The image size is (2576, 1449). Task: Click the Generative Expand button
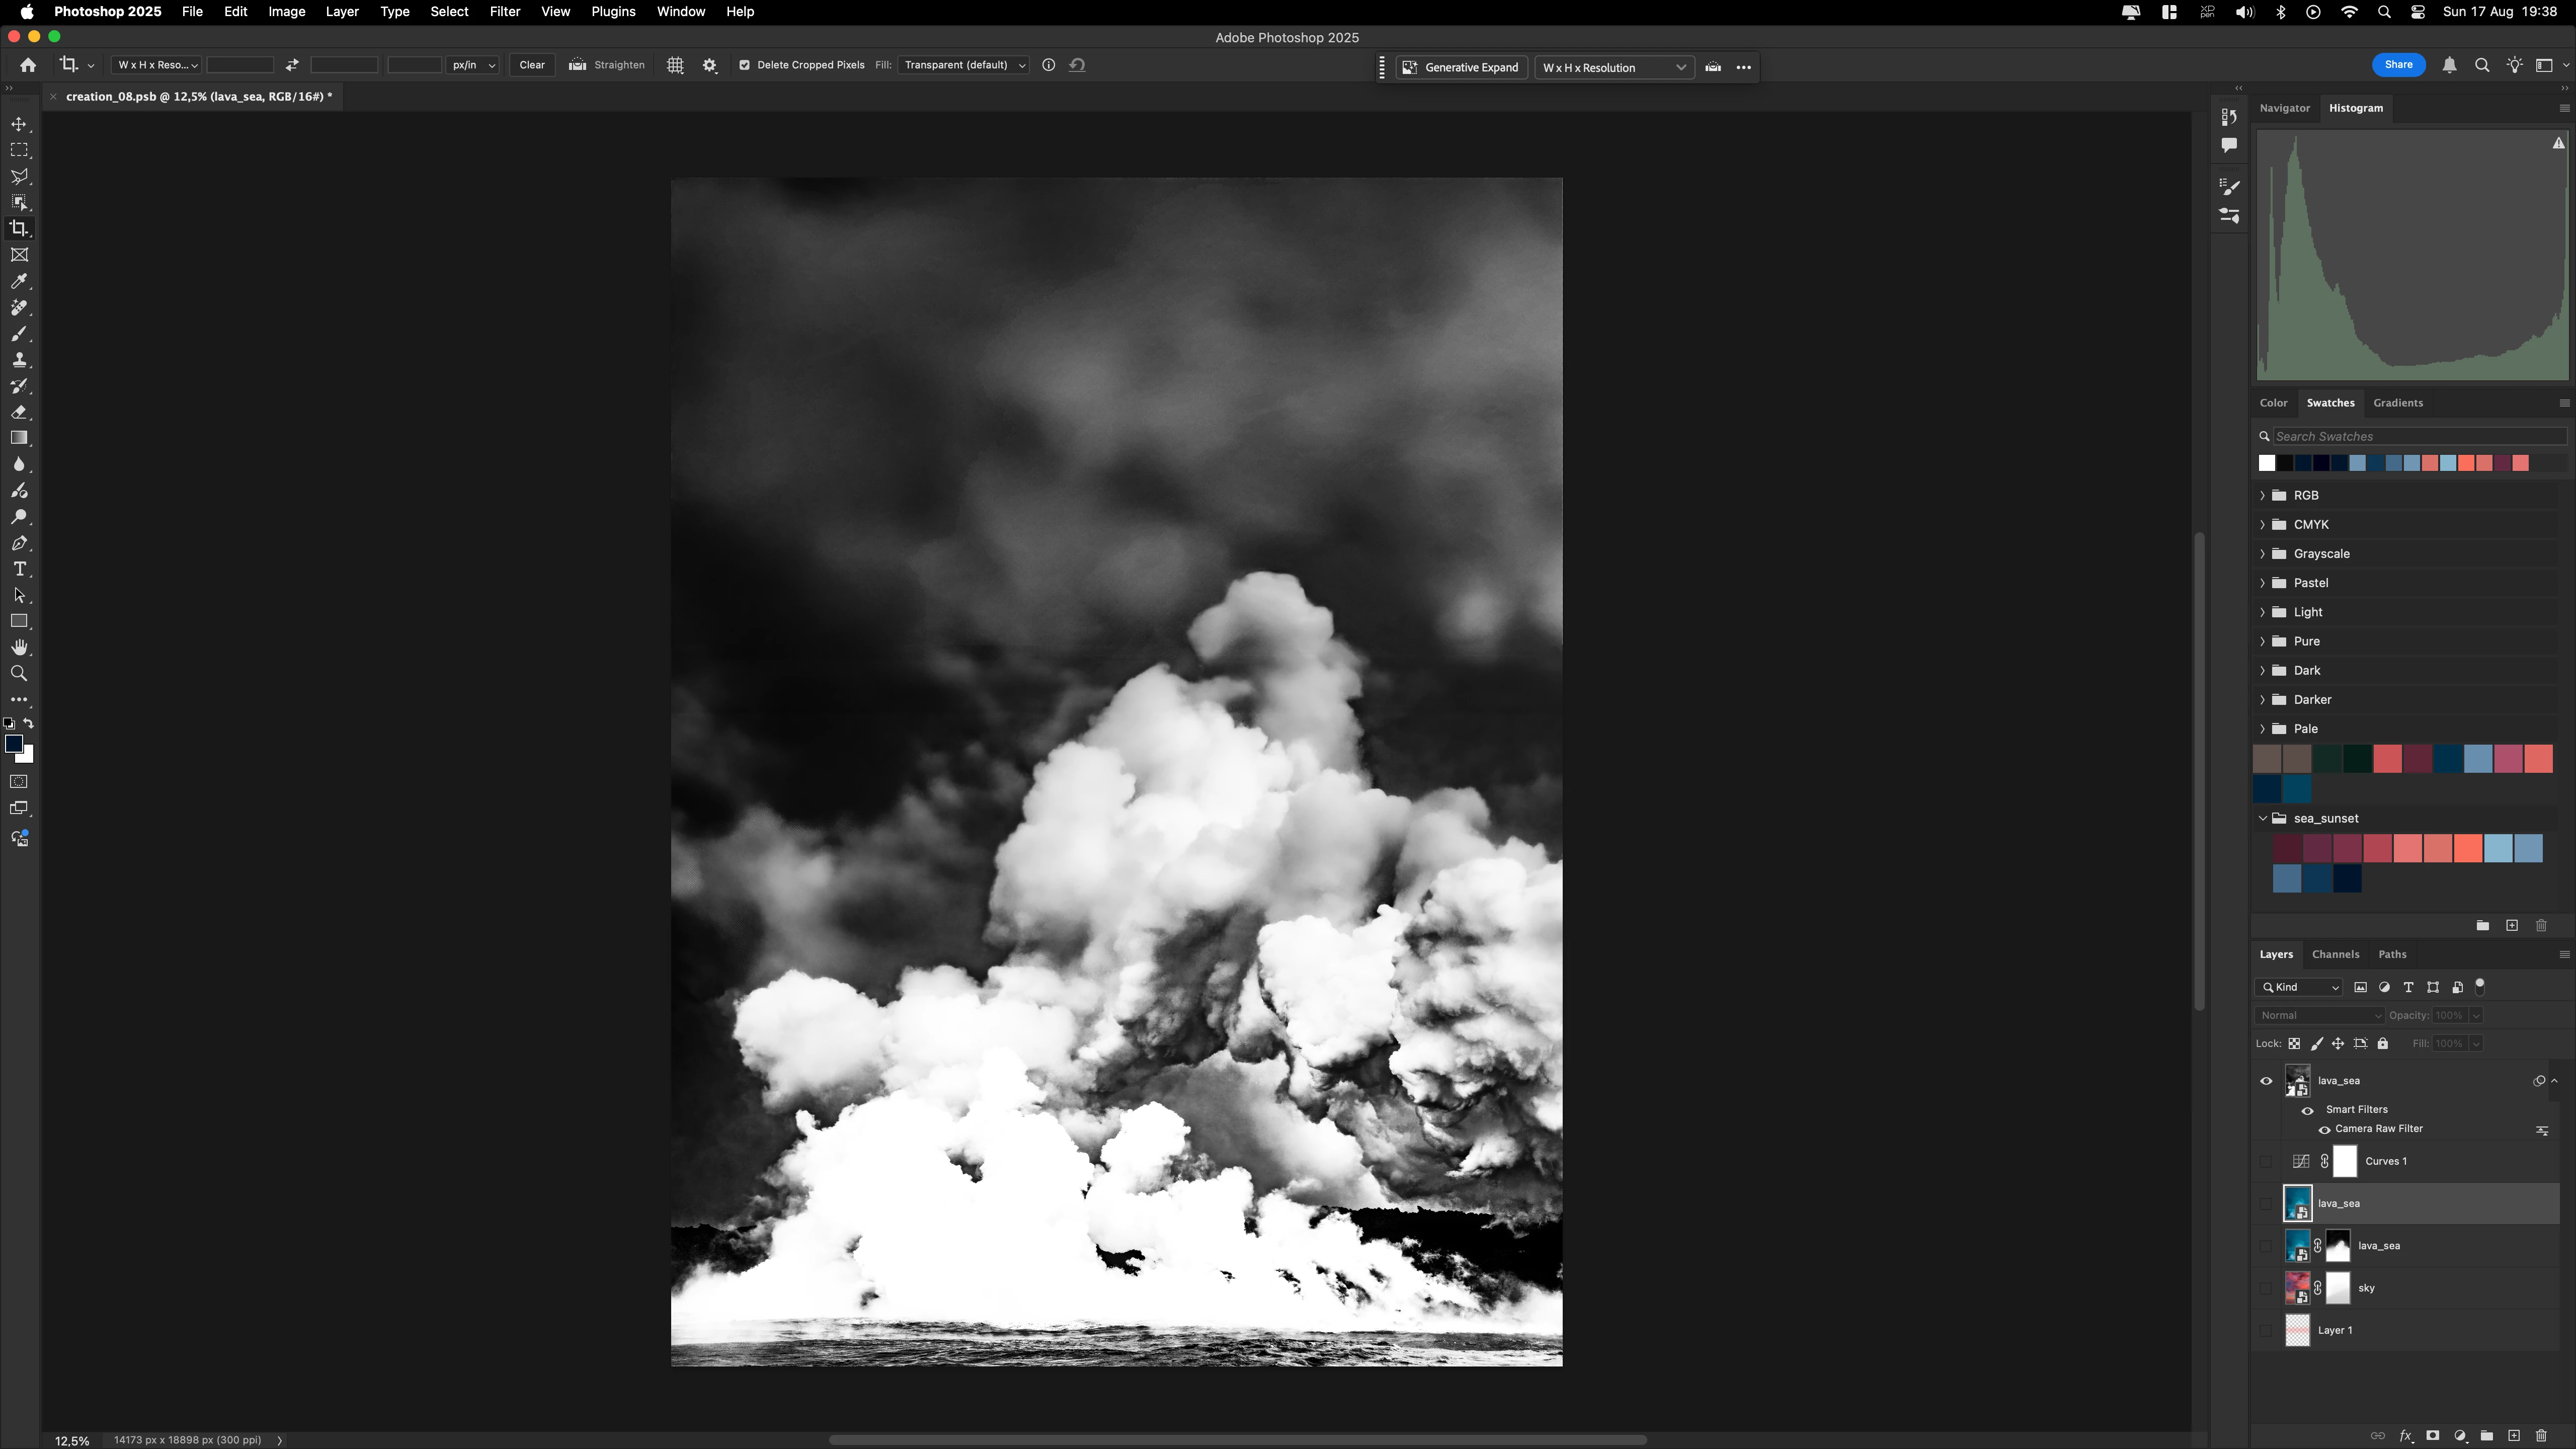click(x=1461, y=67)
